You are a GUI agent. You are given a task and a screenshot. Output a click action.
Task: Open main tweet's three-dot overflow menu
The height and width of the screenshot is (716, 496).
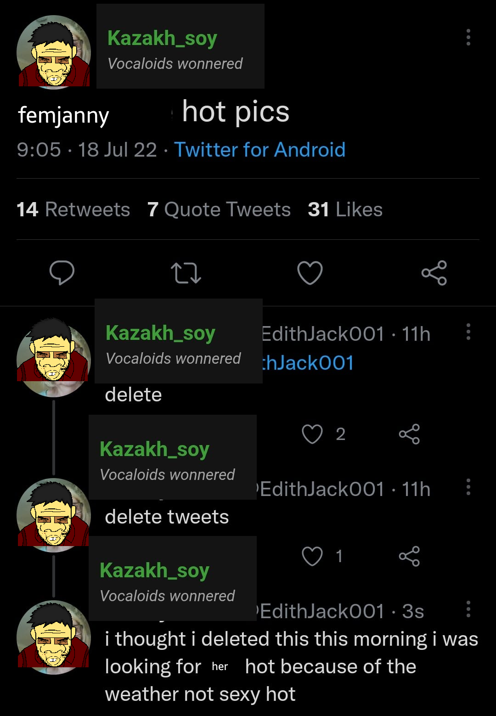pyautogui.click(x=468, y=37)
